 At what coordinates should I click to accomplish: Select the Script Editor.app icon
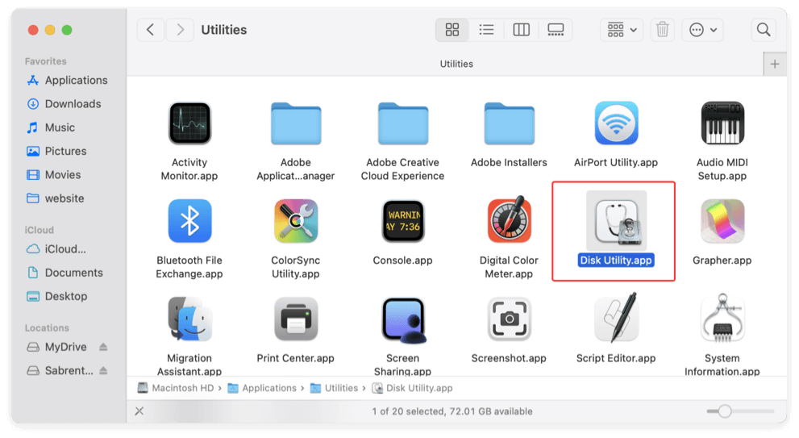click(616, 317)
